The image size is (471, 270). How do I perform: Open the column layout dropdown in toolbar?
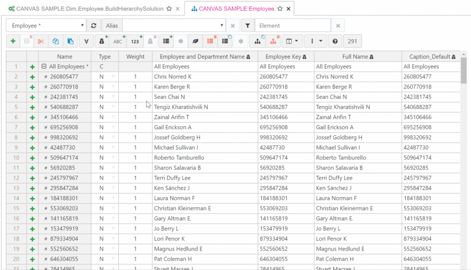point(292,41)
